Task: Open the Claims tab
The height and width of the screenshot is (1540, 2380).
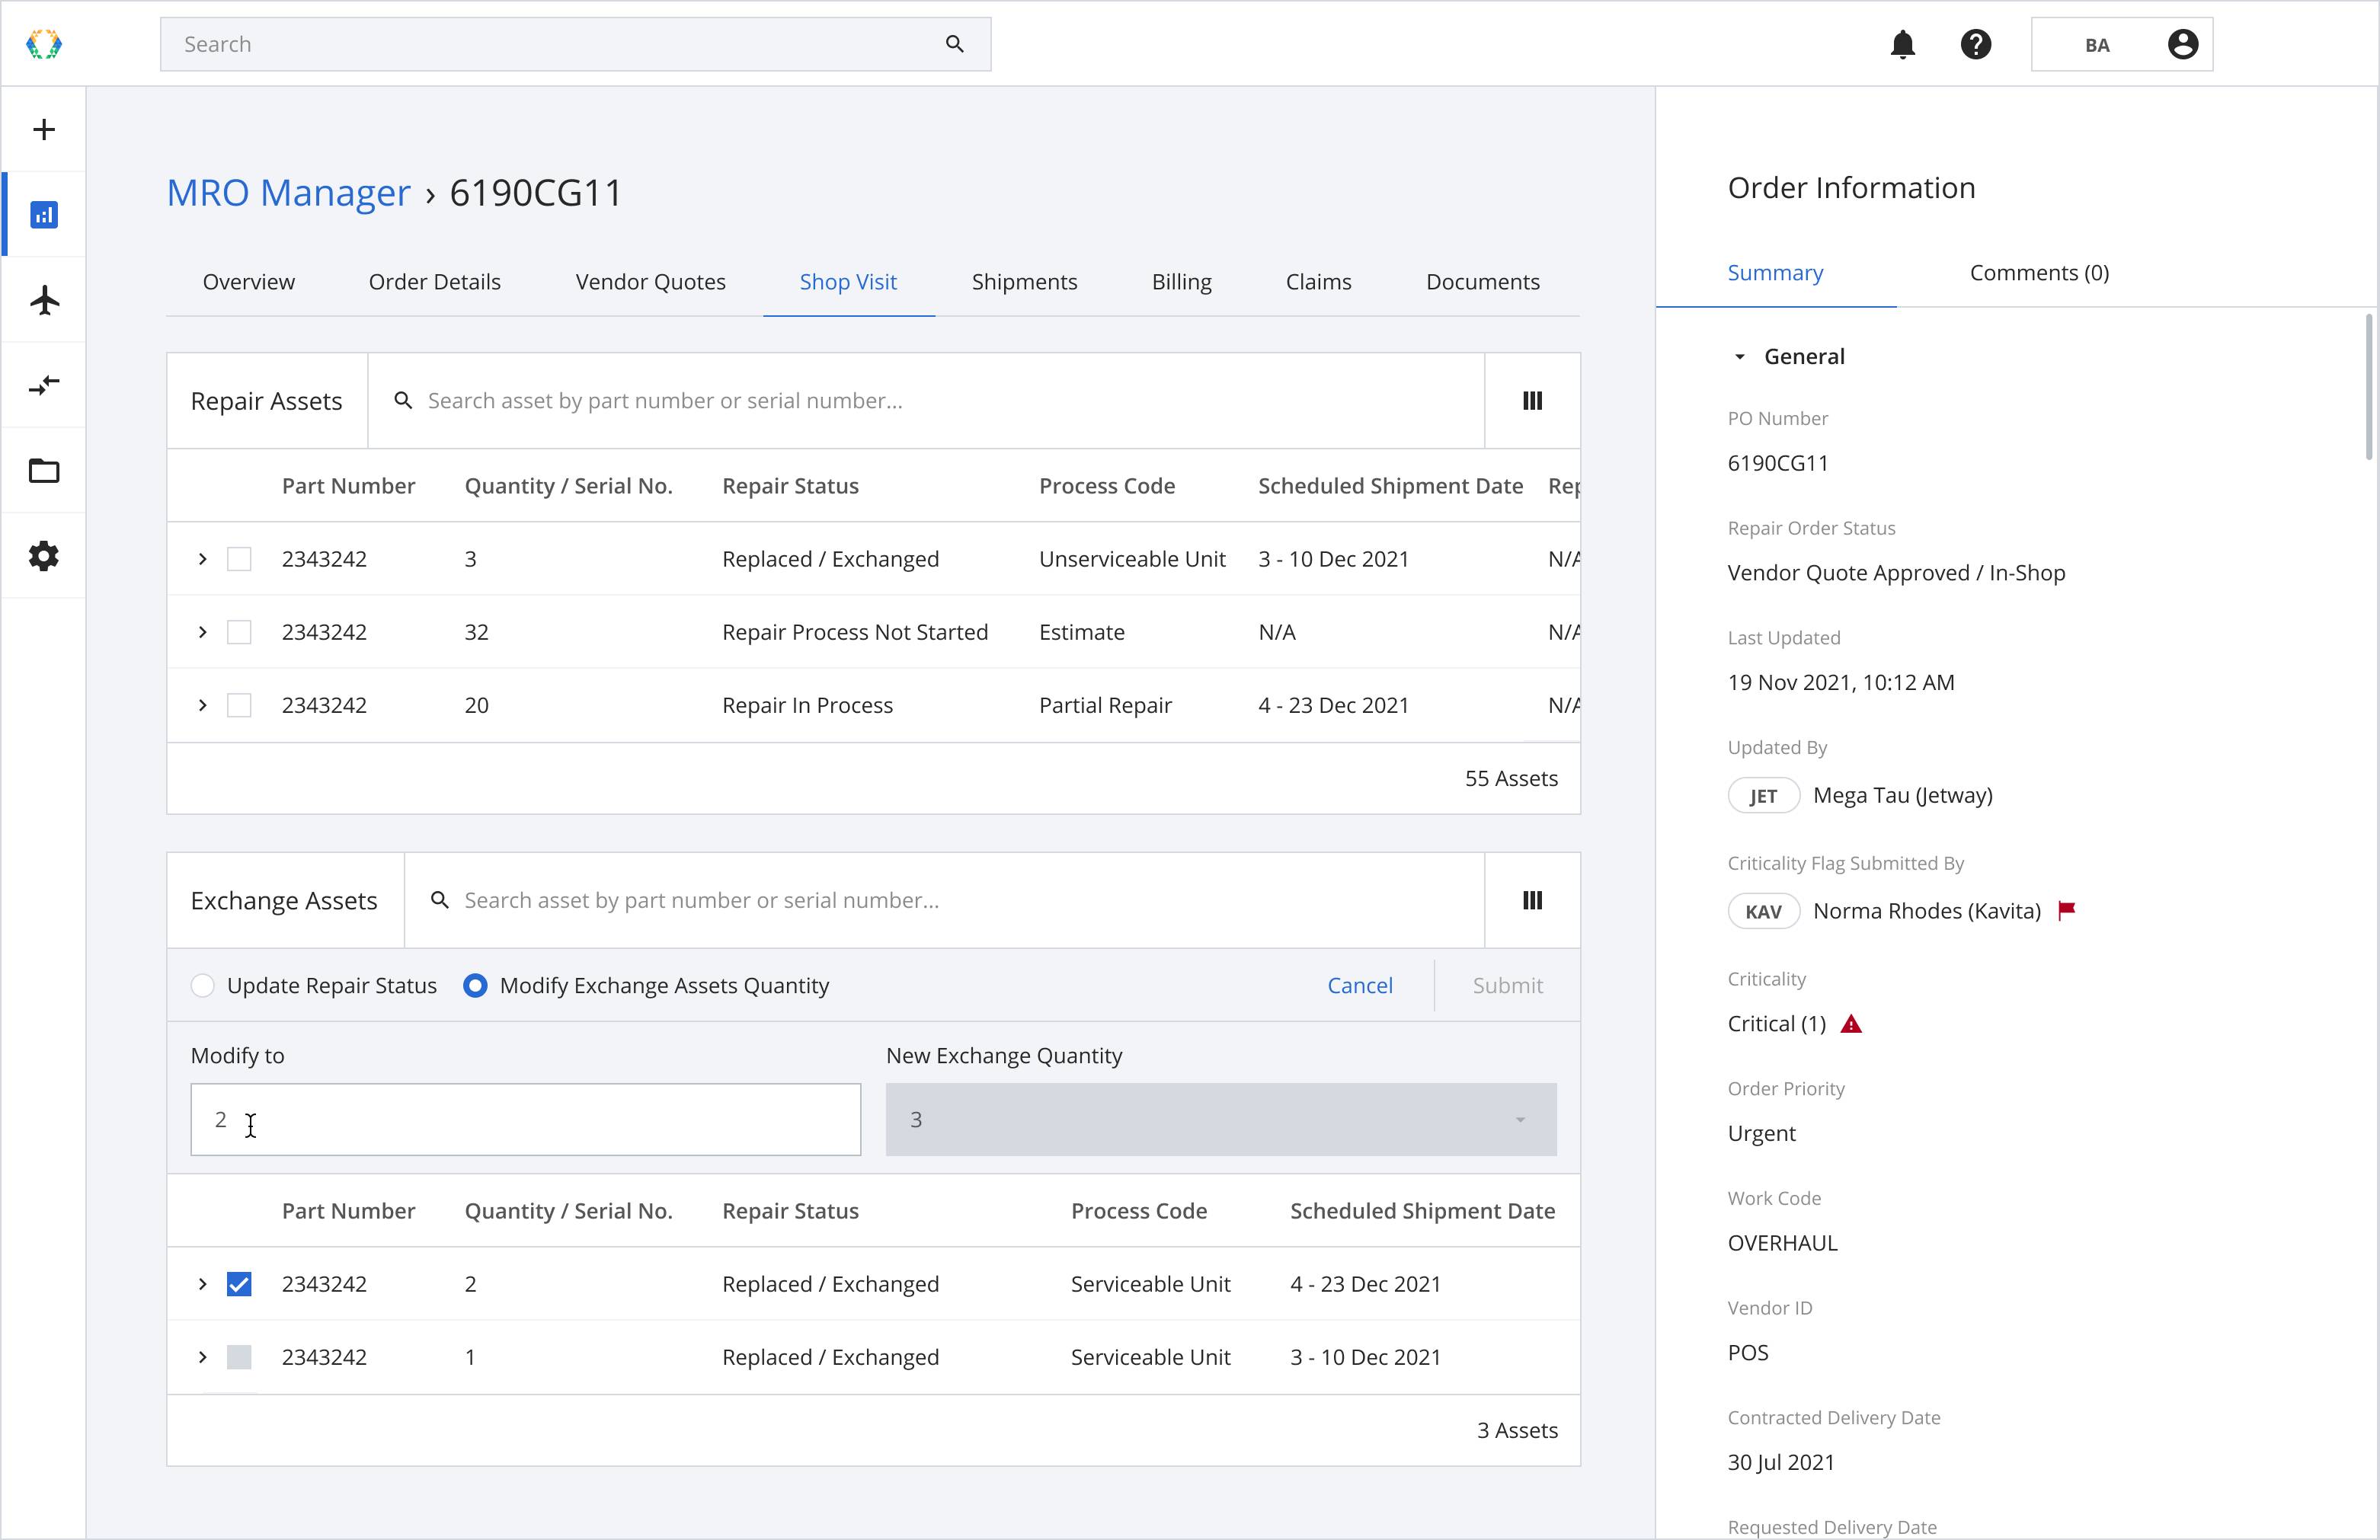Action: click(1318, 282)
